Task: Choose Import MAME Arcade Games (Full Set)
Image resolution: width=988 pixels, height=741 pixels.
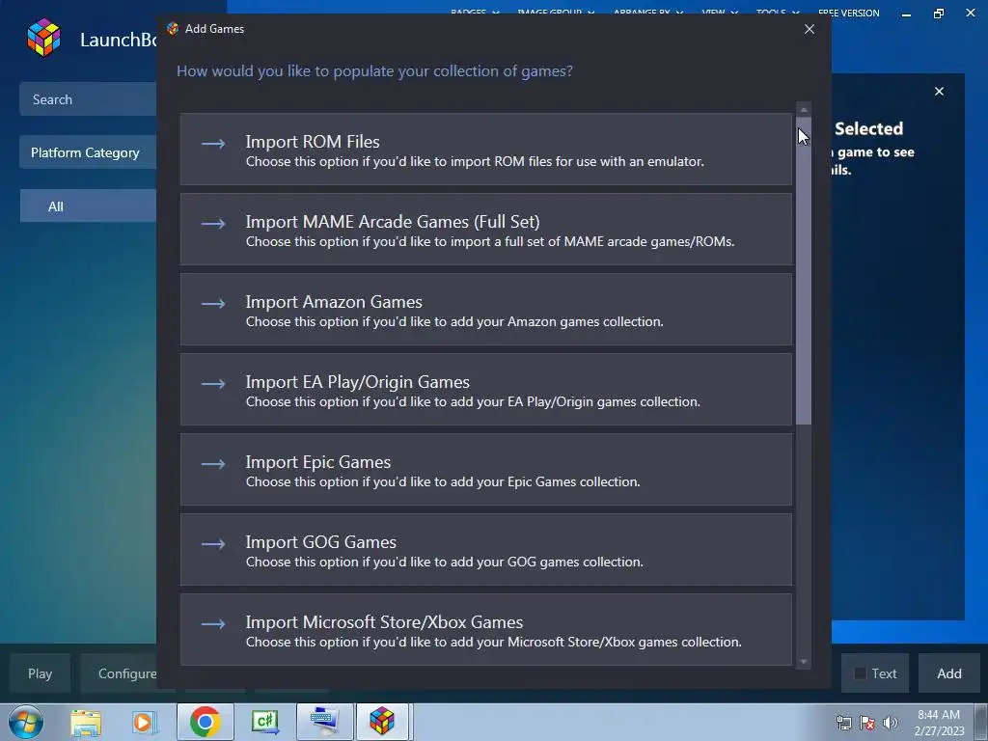Action: 486,230
